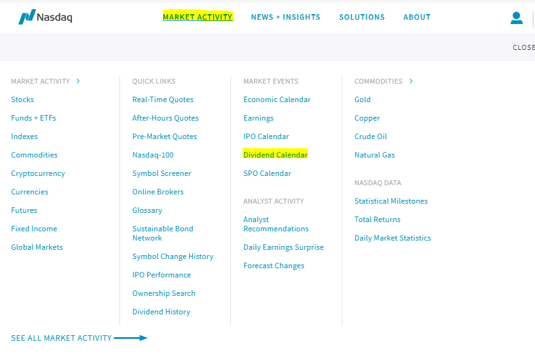Expand the Commodities heading chevron
This screenshot has width=535, height=358.
411,81
